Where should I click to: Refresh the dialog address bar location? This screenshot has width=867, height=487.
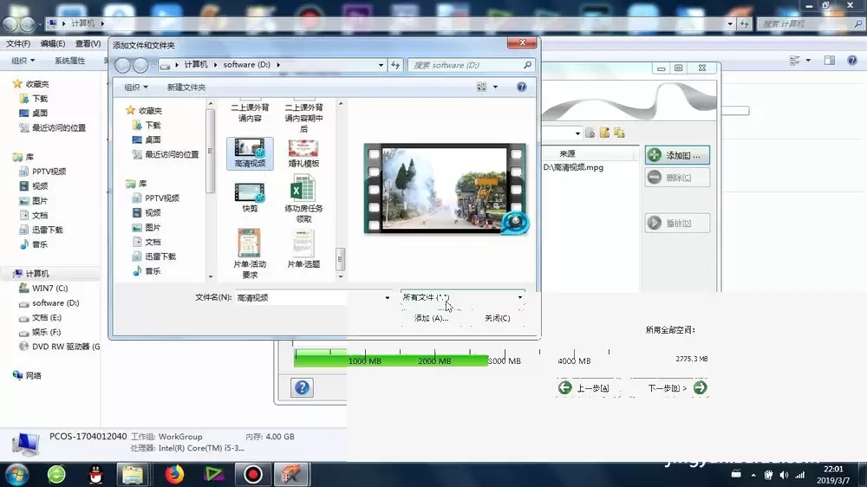395,65
